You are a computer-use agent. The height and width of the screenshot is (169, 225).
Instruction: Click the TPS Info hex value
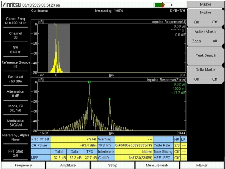pyautogui.click(x=134, y=146)
